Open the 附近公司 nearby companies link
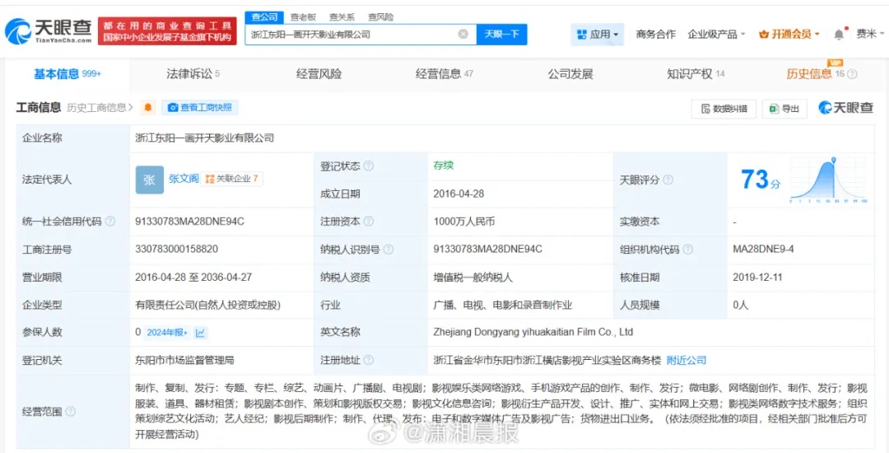Viewport: 889px width, 453px height. click(x=687, y=360)
